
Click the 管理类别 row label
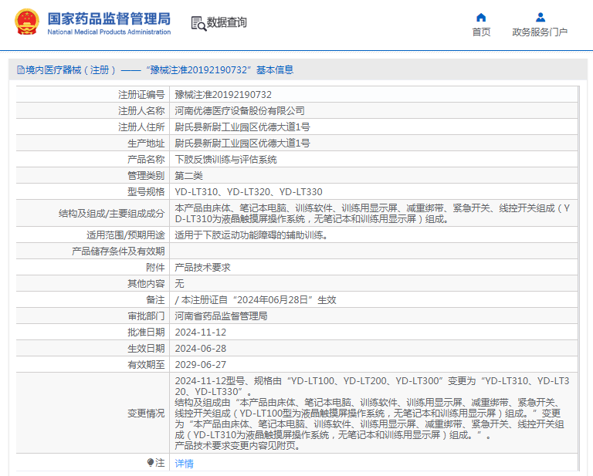click(146, 176)
